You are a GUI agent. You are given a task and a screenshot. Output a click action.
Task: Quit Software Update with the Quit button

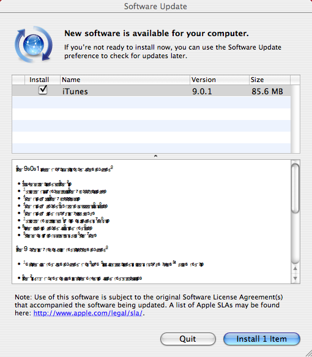tap(188, 339)
